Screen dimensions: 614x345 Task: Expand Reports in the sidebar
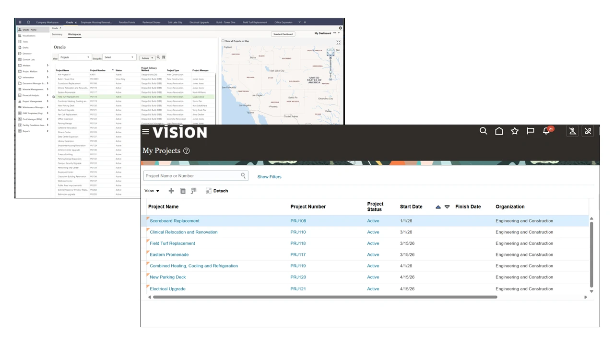coord(47,131)
